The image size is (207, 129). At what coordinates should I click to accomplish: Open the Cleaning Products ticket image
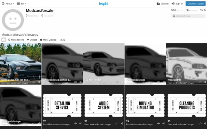click(x=187, y=105)
